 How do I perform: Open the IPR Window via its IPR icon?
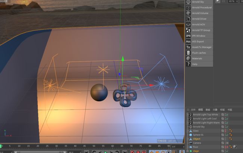click(x=188, y=36)
